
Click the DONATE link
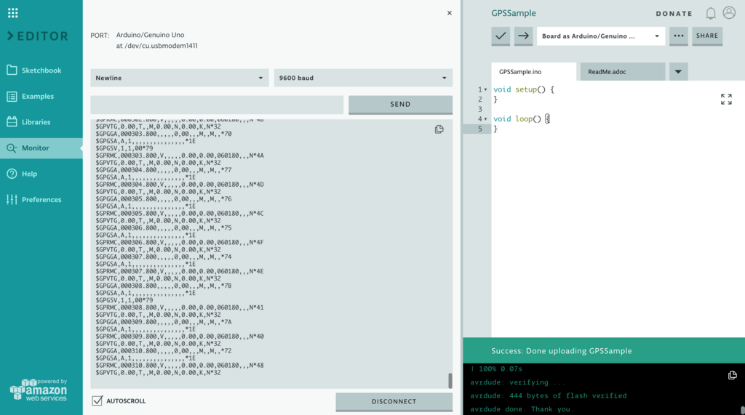pos(674,14)
